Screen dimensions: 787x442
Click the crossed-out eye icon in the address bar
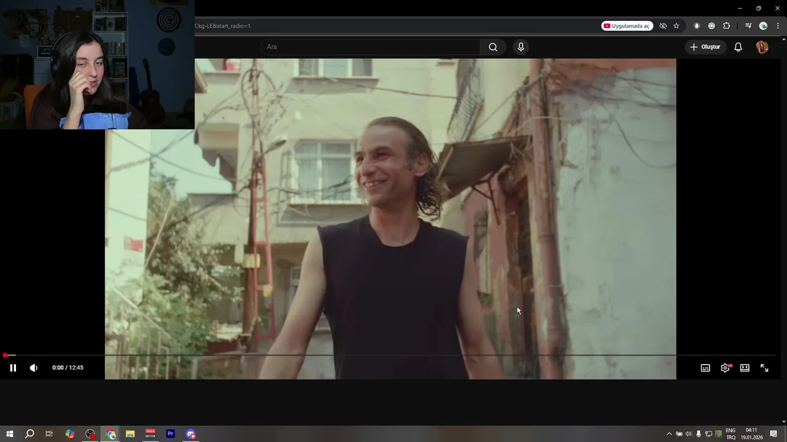[x=663, y=26]
